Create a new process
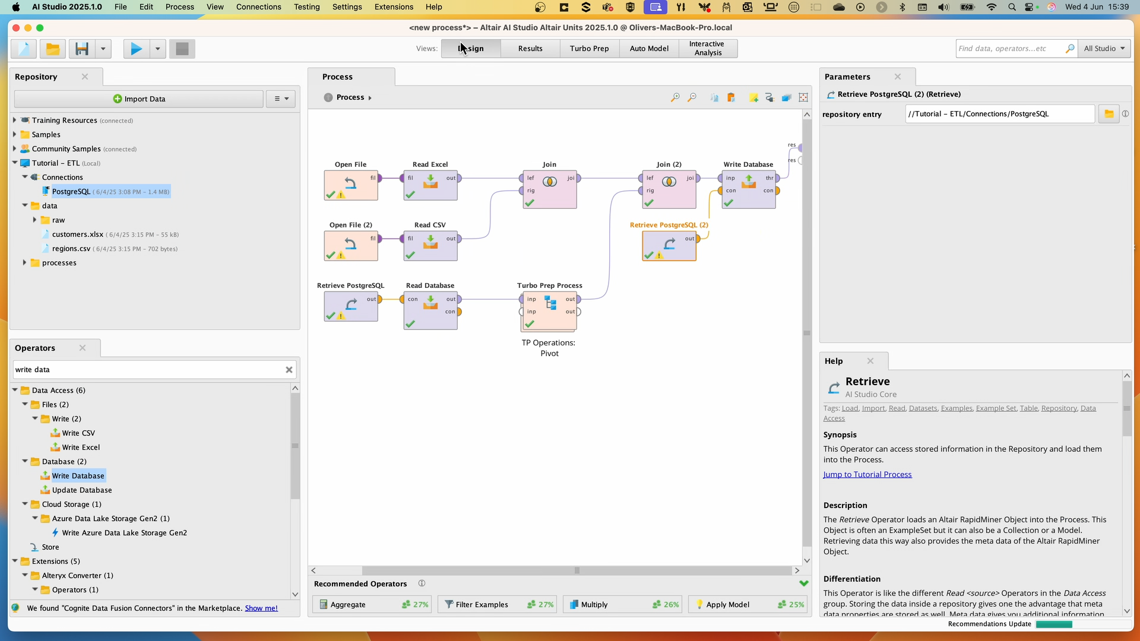Viewport: 1140px width, 641px height. pyautogui.click(x=23, y=49)
